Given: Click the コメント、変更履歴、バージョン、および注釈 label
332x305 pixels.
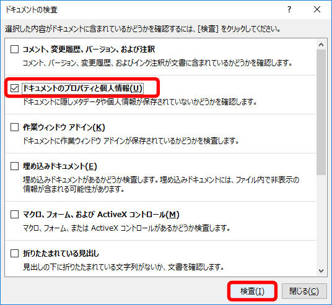Looking at the screenshot, I should pos(89,49).
